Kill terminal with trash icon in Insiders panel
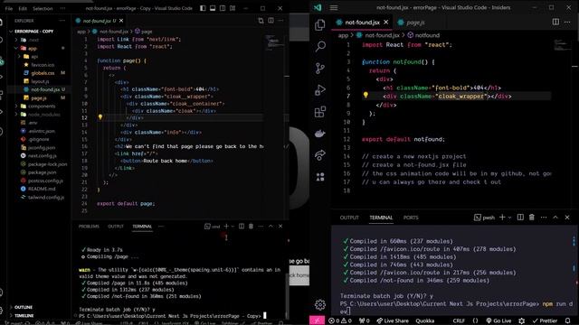Viewport: 579px width, 325px height. [532, 218]
